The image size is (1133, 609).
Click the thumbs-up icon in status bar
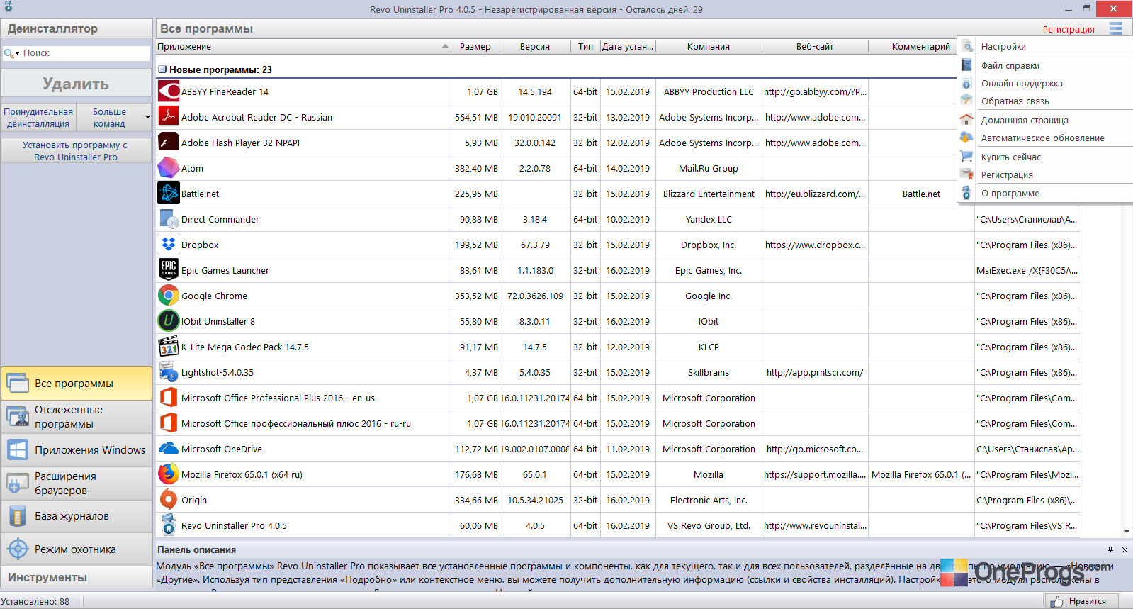(1056, 601)
